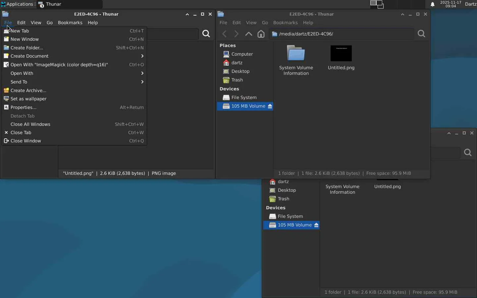Eject the 105 MB Volume listed below File System under Computer
This screenshot has width=477, height=298.
270,106
